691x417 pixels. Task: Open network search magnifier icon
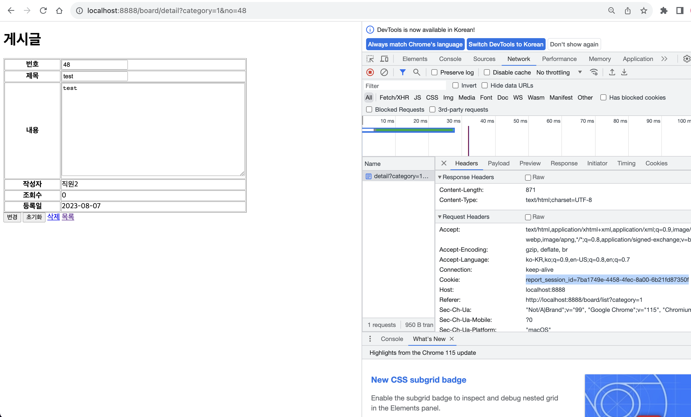(x=417, y=72)
